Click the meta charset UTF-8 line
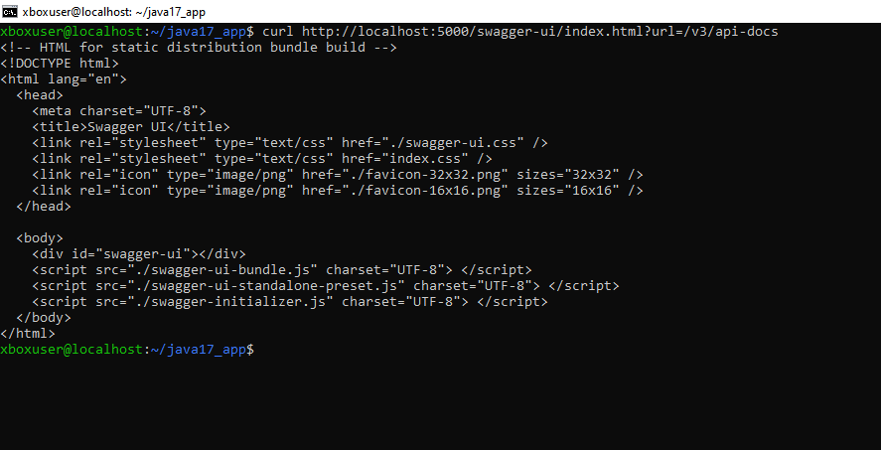 pyautogui.click(x=119, y=111)
